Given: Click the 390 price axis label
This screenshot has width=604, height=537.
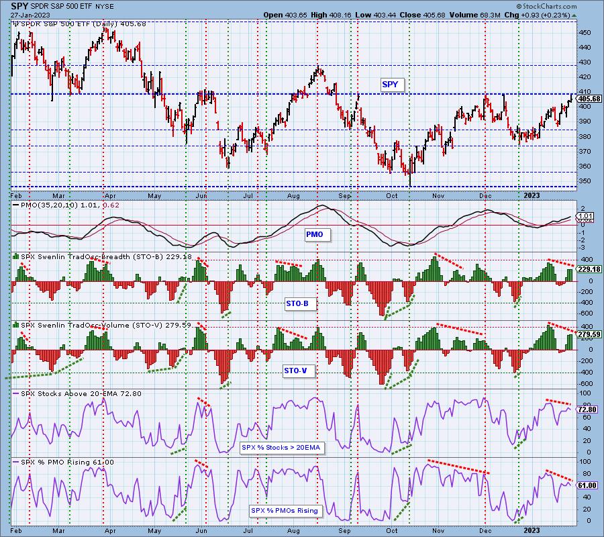Looking at the screenshot, I should click(x=585, y=121).
